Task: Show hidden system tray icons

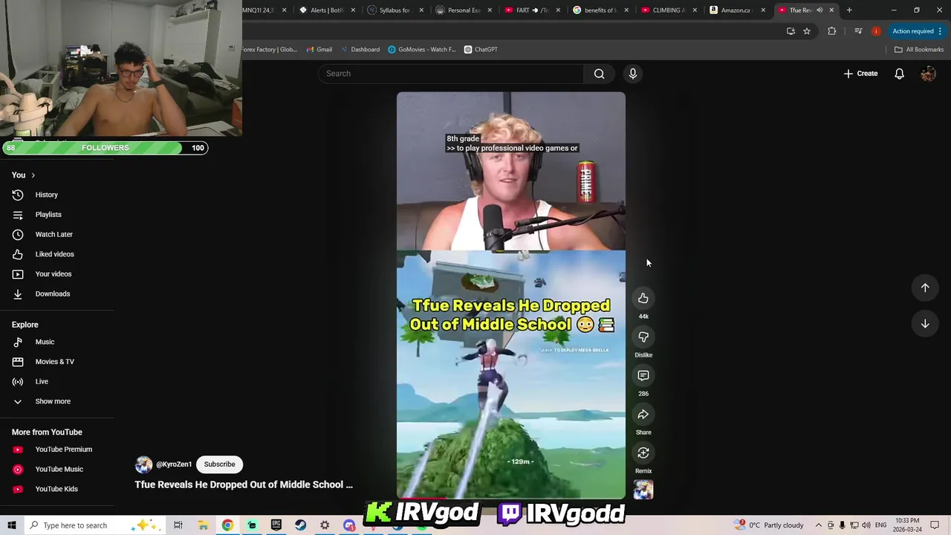Action: 819,525
